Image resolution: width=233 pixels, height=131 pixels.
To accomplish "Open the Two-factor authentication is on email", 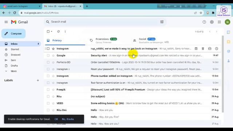I will click(133, 83).
